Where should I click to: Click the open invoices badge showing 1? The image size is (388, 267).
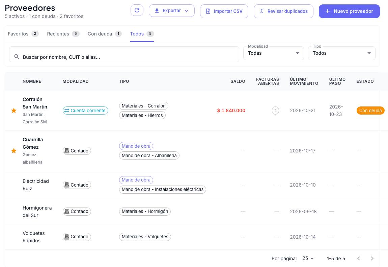click(275, 111)
